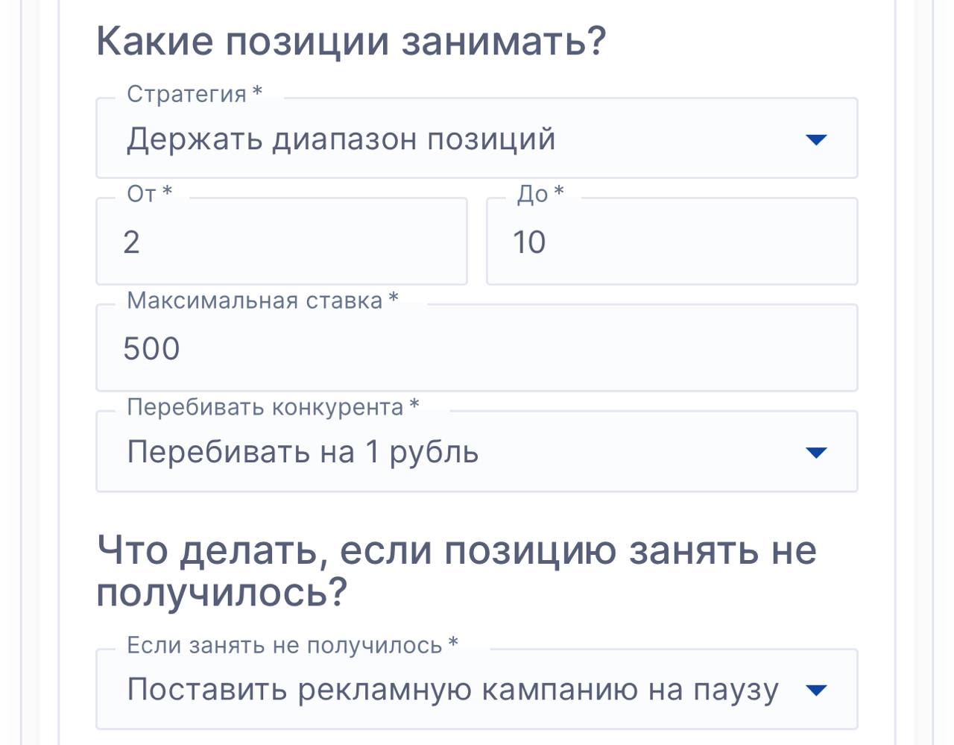Click the arrow icon in Если занять не получилось dropdown
The image size is (954, 745).
pos(817,690)
